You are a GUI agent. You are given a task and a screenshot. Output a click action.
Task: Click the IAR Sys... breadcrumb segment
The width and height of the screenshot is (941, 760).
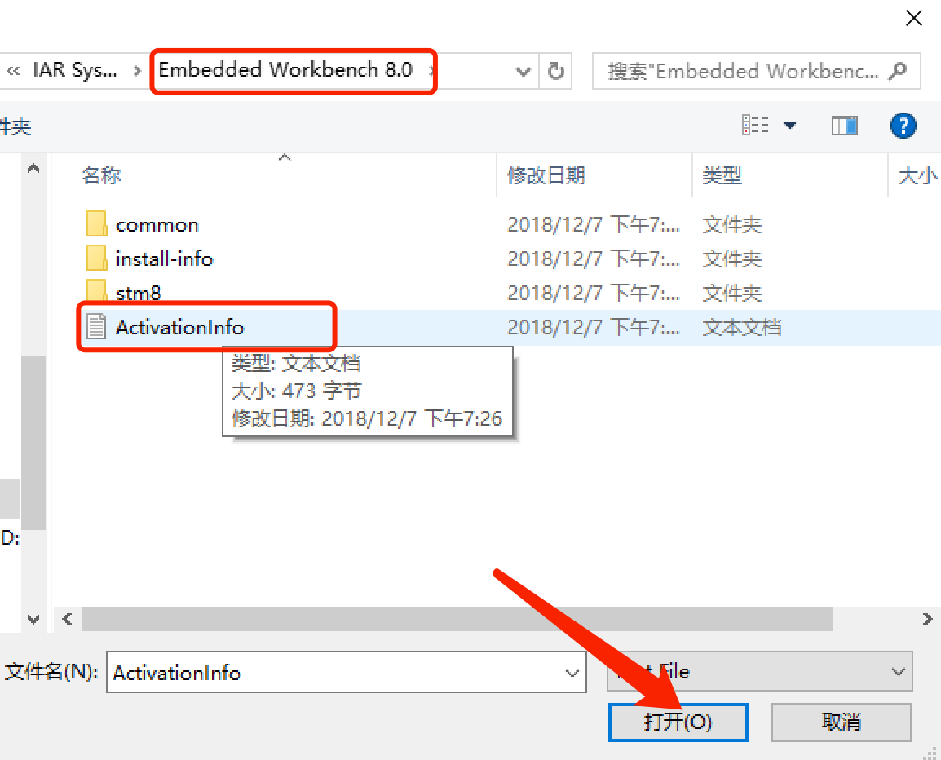75,70
